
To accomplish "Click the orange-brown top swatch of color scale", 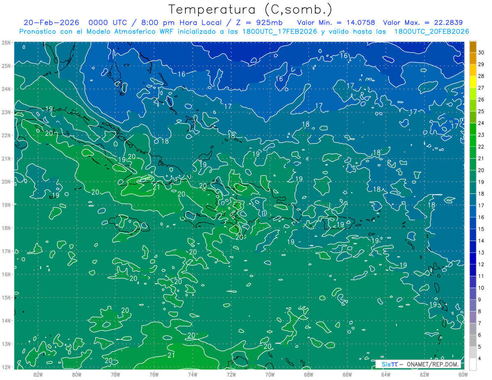I will click(473, 47).
